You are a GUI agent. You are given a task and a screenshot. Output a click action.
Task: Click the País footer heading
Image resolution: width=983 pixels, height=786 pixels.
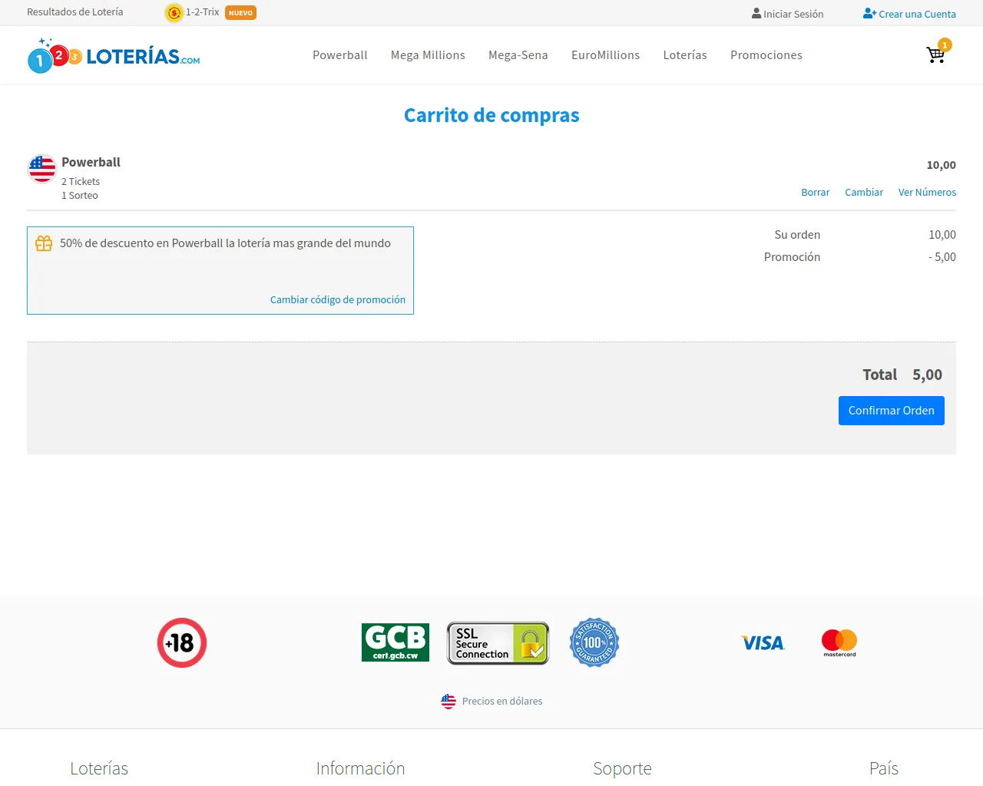884,768
